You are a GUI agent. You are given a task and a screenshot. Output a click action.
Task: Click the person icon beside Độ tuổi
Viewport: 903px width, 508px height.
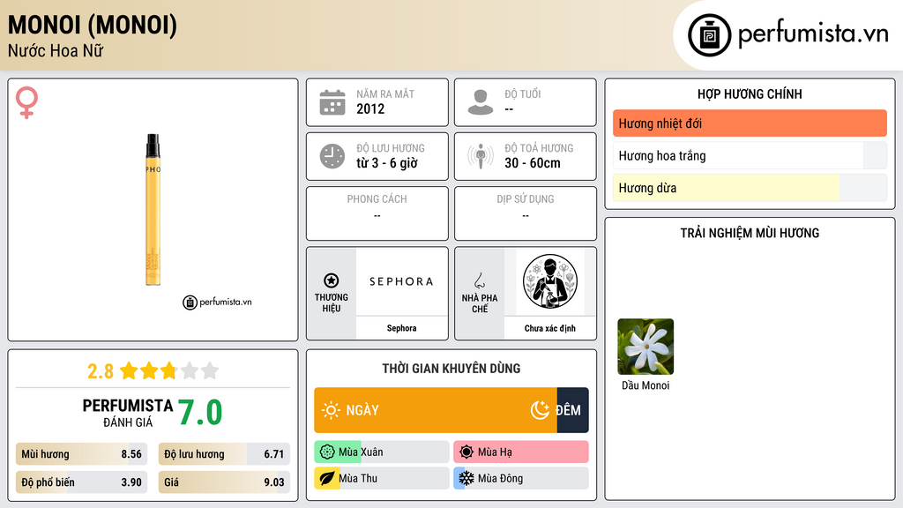pyautogui.click(x=481, y=102)
